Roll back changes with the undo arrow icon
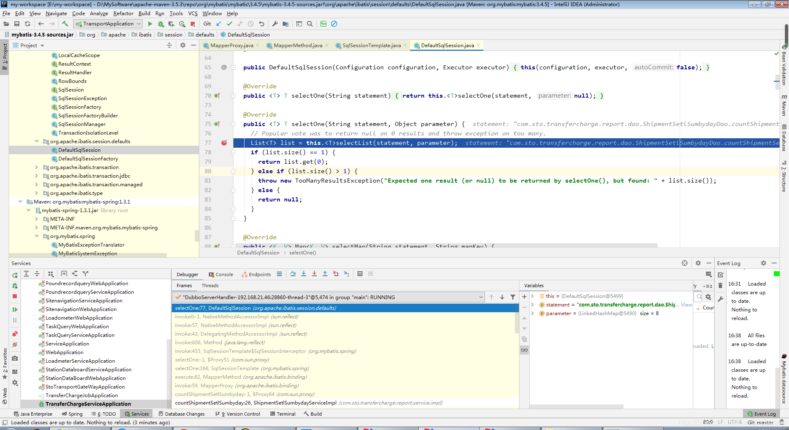Screen dimensions: 789x430 click(x=261, y=24)
